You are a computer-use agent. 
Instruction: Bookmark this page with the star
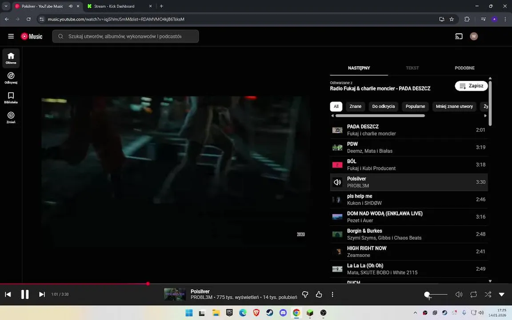click(452, 19)
